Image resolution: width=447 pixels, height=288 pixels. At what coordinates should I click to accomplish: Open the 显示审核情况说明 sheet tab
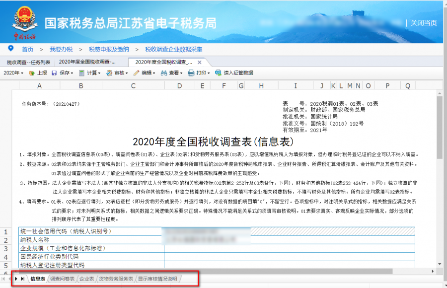[x=157, y=279]
